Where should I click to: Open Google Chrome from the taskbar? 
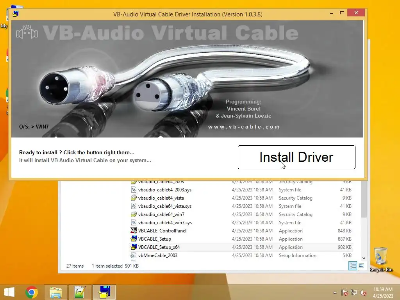tap(32, 292)
